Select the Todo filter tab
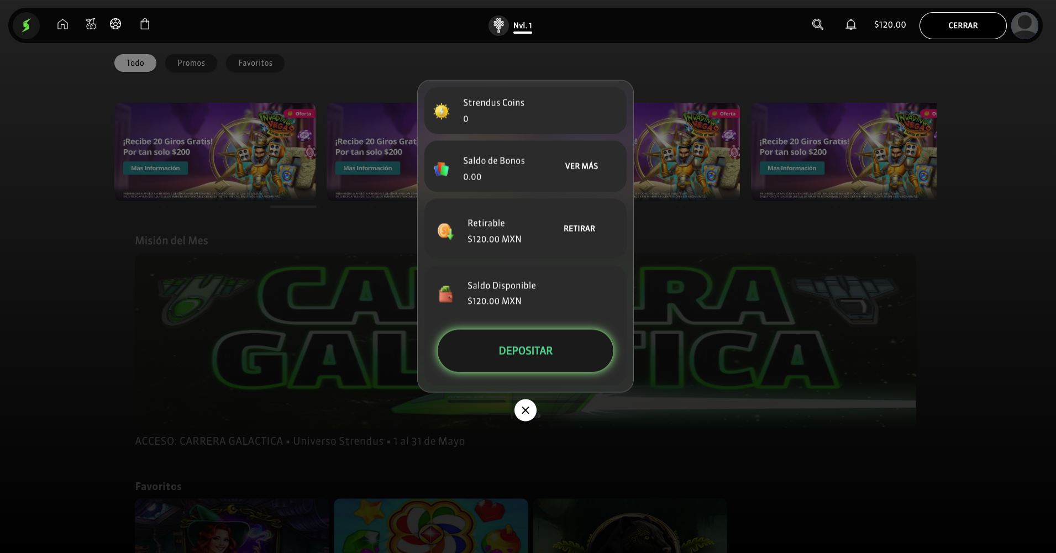Image resolution: width=1056 pixels, height=553 pixels. 135,63
